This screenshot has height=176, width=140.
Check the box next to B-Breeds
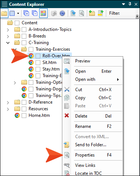(24, 36)
